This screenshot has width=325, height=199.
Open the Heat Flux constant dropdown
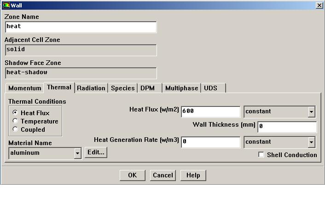(312, 112)
